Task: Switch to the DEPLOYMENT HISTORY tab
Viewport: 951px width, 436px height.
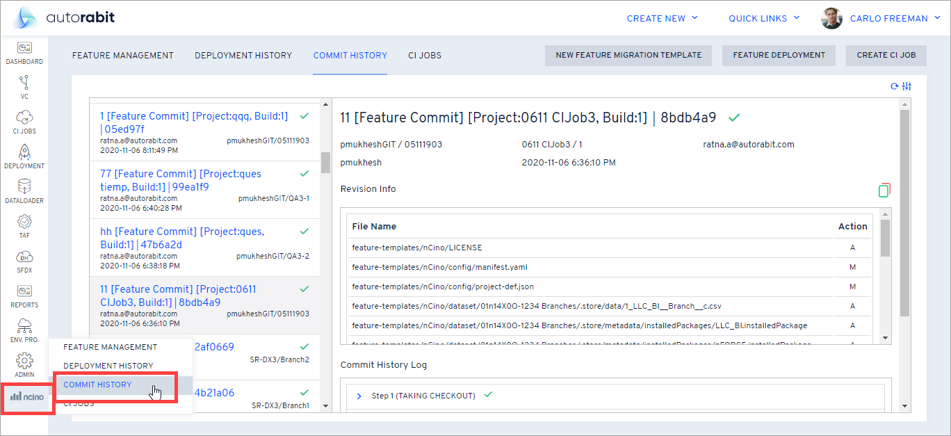Action: point(243,55)
